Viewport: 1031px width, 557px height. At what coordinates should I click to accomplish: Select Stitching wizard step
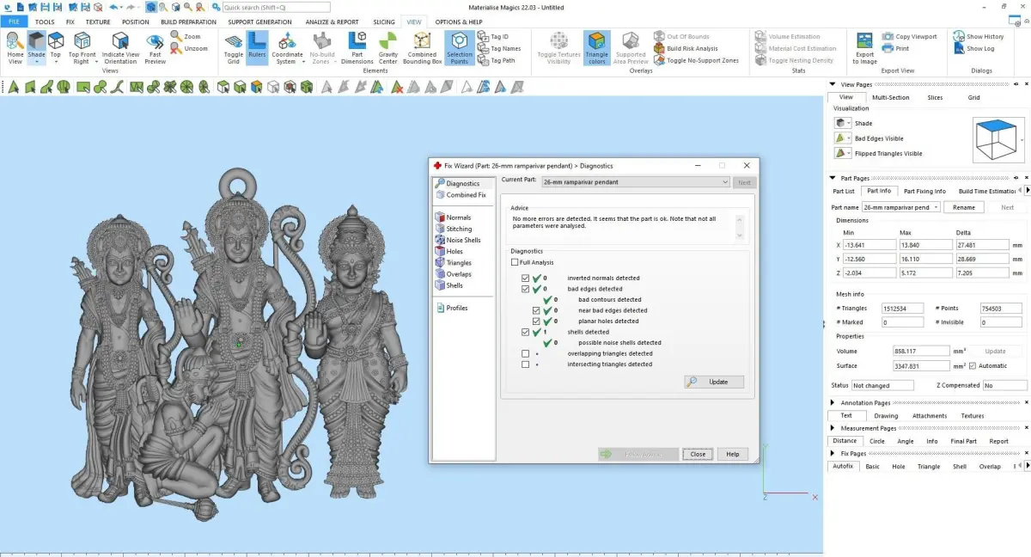pos(454,230)
